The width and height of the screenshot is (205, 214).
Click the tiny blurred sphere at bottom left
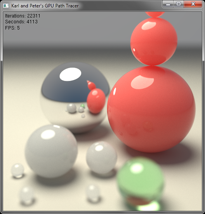(26, 195)
